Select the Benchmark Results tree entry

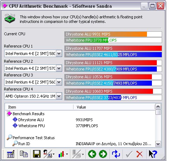(x=28, y=114)
